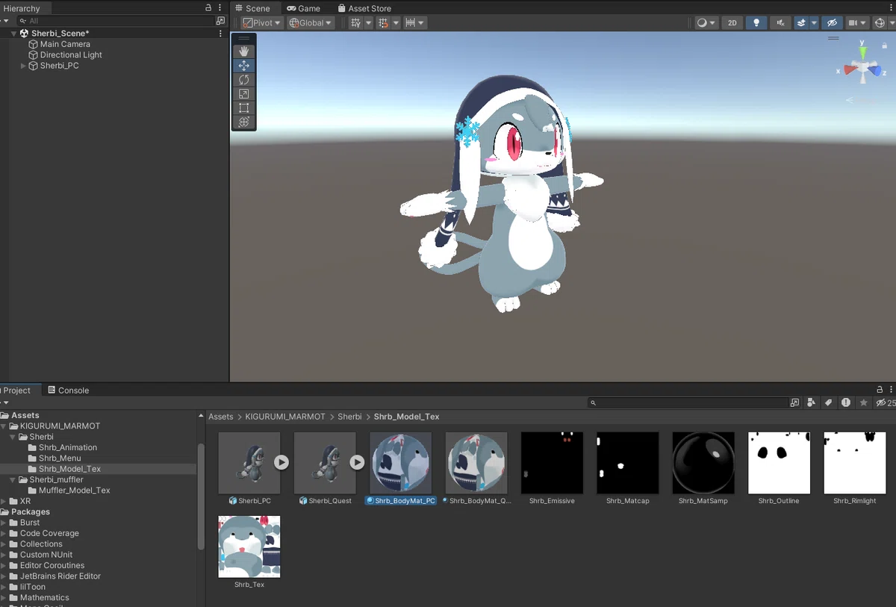Open the scene effects dropdown arrow
896x607 pixels.
tap(814, 23)
